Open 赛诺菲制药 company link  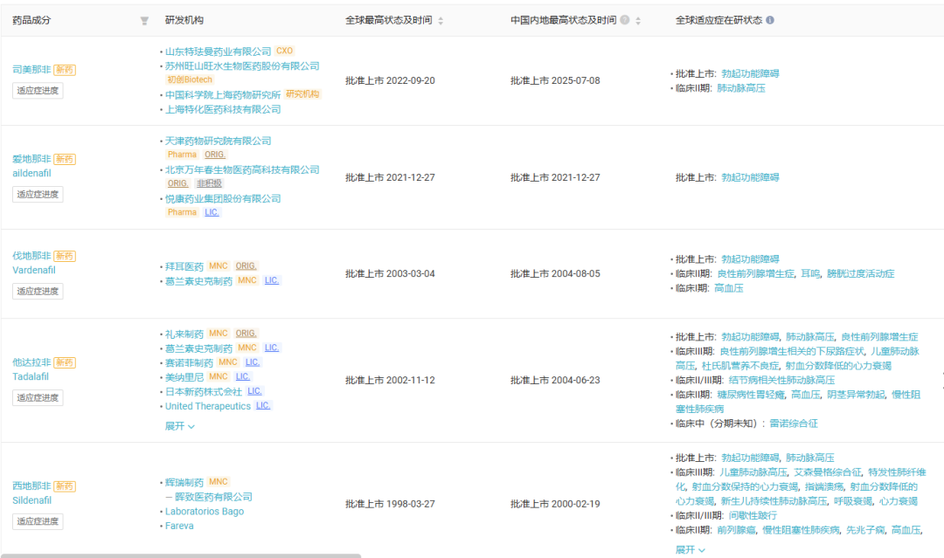point(189,362)
